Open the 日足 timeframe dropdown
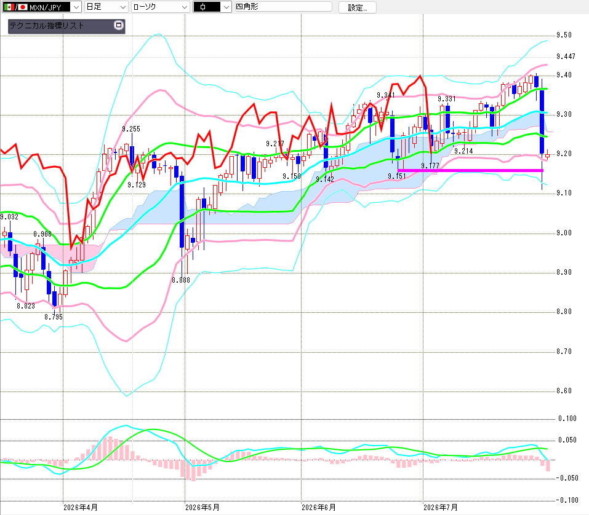 (106, 7)
